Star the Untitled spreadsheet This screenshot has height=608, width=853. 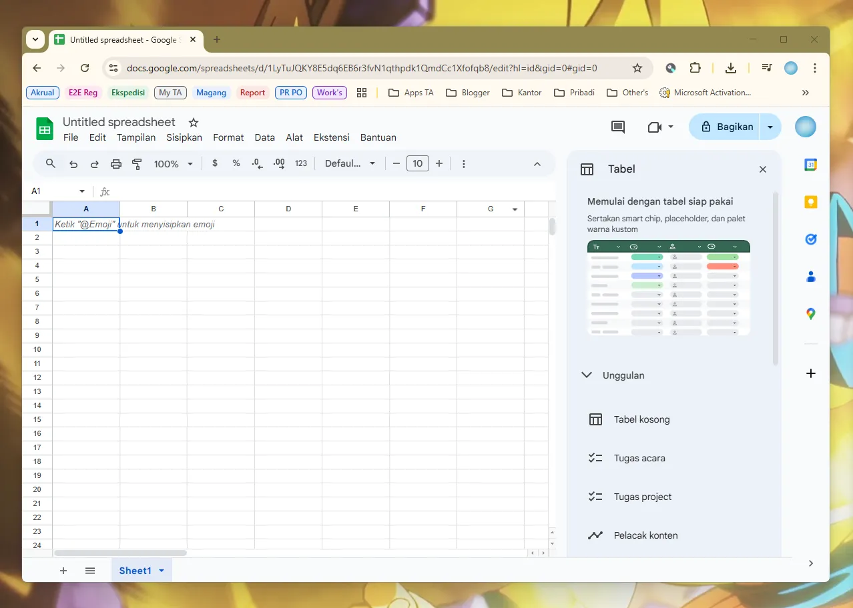[x=194, y=123]
